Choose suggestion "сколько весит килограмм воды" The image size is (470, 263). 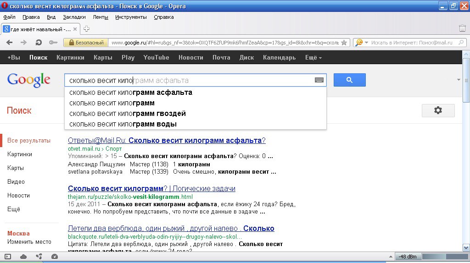(x=196, y=124)
